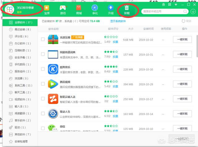Screen dimensions: 198x147
Task: Select the checkbox for 驱动人生
Action: [x=43, y=114]
